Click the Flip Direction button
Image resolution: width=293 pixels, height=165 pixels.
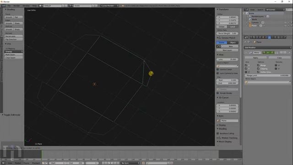[x=14, y=39]
